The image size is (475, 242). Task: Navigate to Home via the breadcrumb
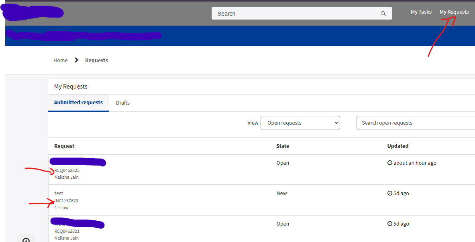coord(60,60)
